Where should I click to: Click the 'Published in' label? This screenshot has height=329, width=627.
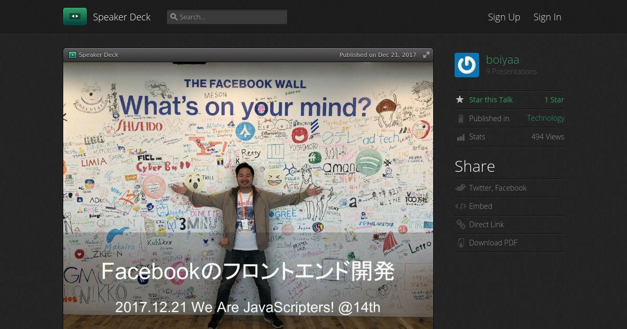489,119
